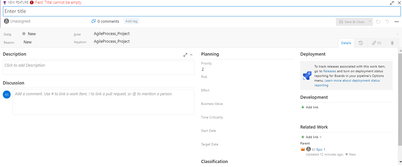Click the revert changes undo icon
The width and height of the screenshot is (402, 167).
tap(387, 22)
